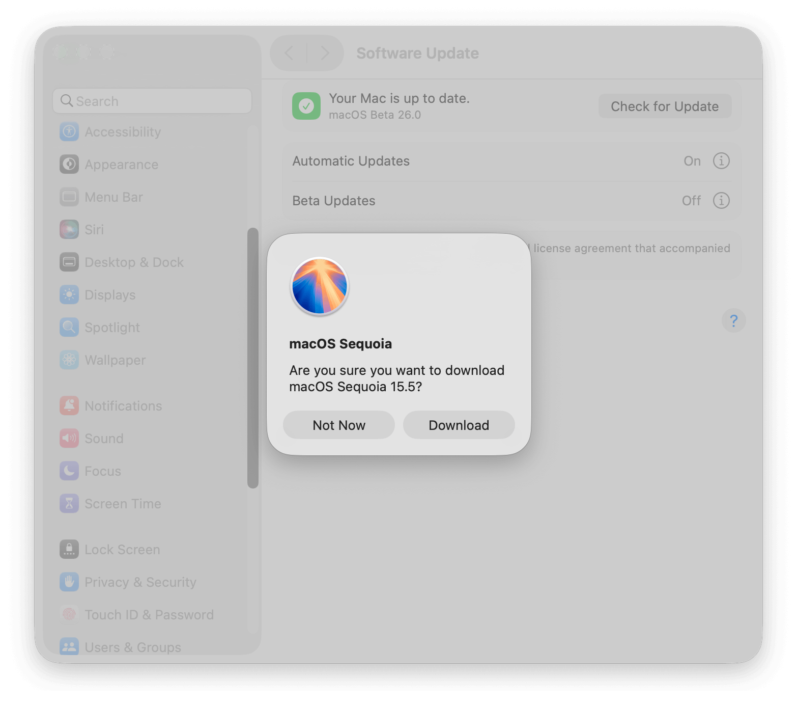Click the macOS Beta 26.0 version text
797x706 pixels.
point(375,115)
